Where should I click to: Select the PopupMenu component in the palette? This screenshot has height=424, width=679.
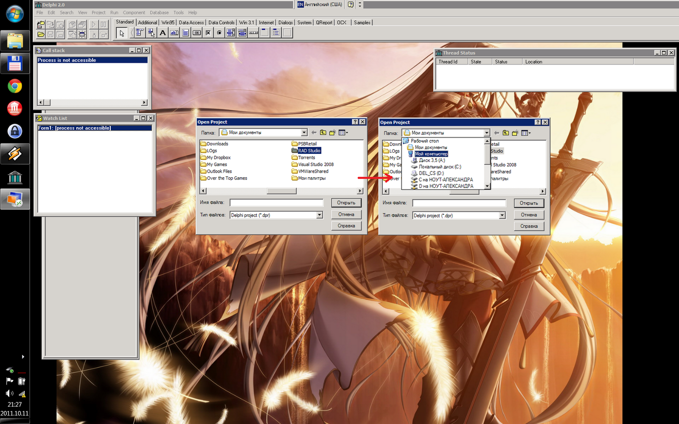pos(151,33)
